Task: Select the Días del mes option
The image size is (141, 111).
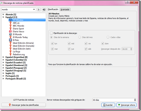Action: [x=80, y=37]
